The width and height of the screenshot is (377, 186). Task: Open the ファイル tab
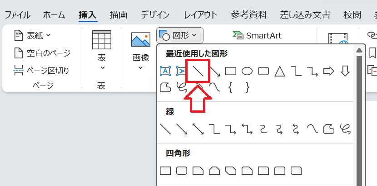coord(18,15)
